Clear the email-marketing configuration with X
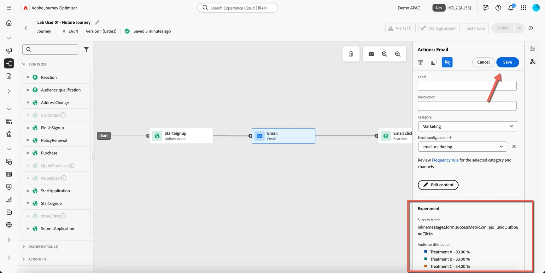The width and height of the screenshot is (545, 273). [514, 147]
